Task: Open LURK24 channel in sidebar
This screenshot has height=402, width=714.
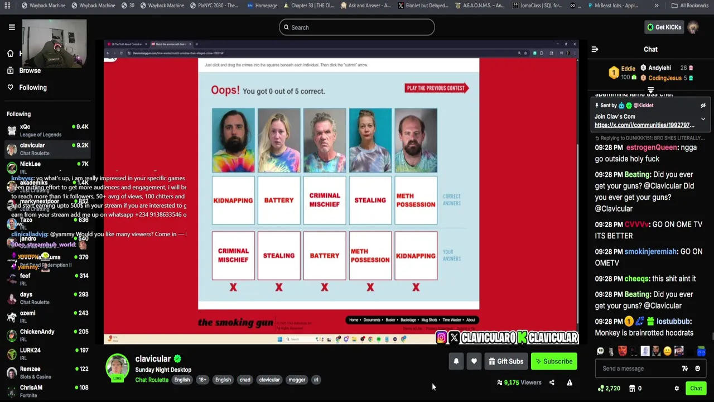Action: click(47, 353)
